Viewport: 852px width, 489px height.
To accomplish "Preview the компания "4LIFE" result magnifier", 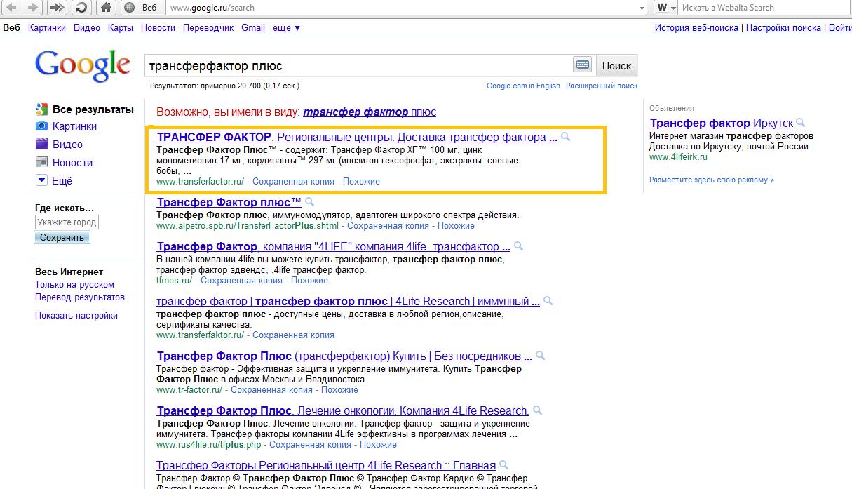I will (518, 247).
